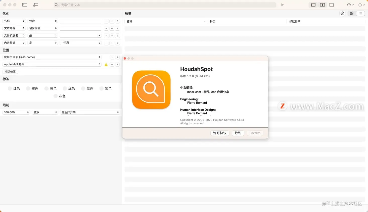Remove the 内容种类 criteria row

tap(106, 43)
